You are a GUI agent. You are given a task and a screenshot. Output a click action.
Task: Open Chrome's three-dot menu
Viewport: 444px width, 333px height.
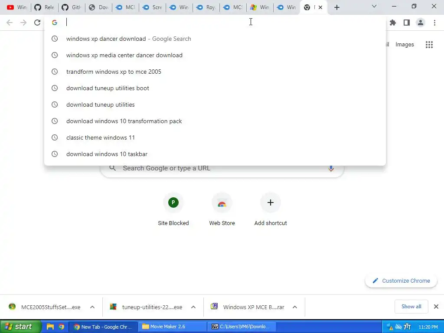tap(434, 23)
